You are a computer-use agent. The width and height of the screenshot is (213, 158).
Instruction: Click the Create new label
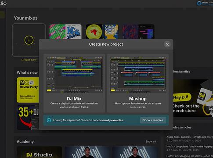coord(29,60)
